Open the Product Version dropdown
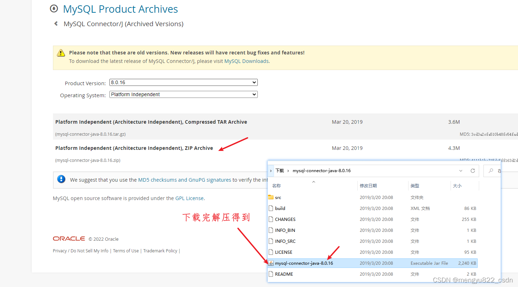This screenshot has width=518, height=287. click(x=184, y=82)
